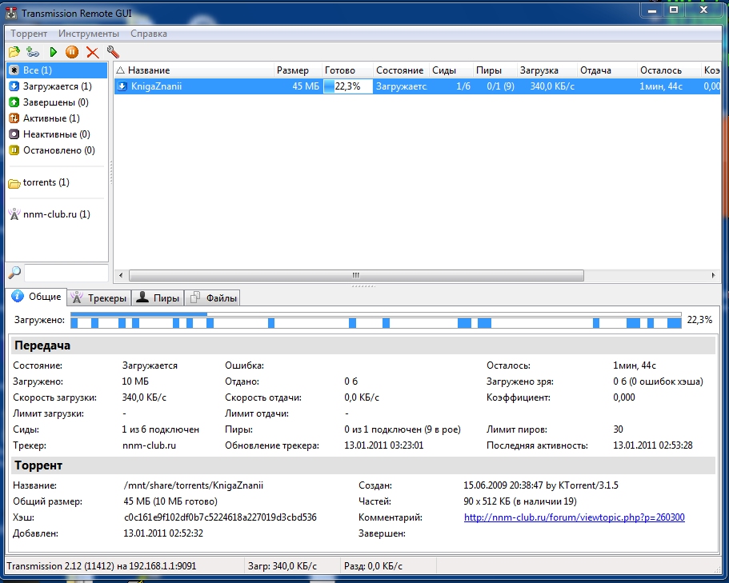The image size is (729, 583).
Task: Open the nnm-club.ru forum comment link
Action: pyautogui.click(x=575, y=517)
